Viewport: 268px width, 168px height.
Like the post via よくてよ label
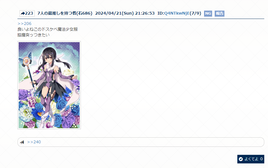point(251,159)
